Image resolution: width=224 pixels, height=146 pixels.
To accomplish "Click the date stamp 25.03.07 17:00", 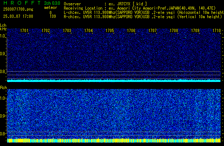I will [x=18, y=16].
